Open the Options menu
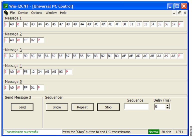This screenshot has height=137, width=194. [36, 13]
